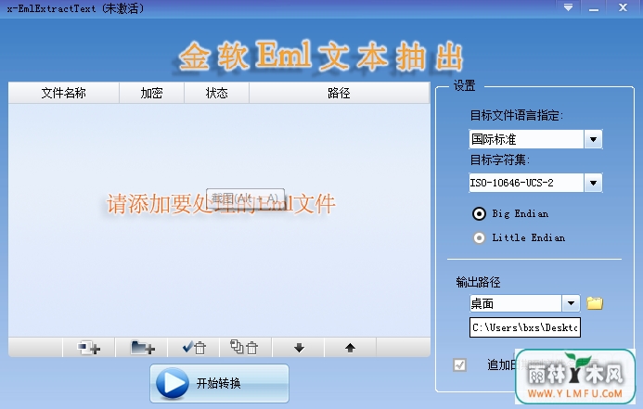643x409 pixels.
Task: Open the ISO-10646-UCS-2 charset dropdown
Action: [593, 183]
